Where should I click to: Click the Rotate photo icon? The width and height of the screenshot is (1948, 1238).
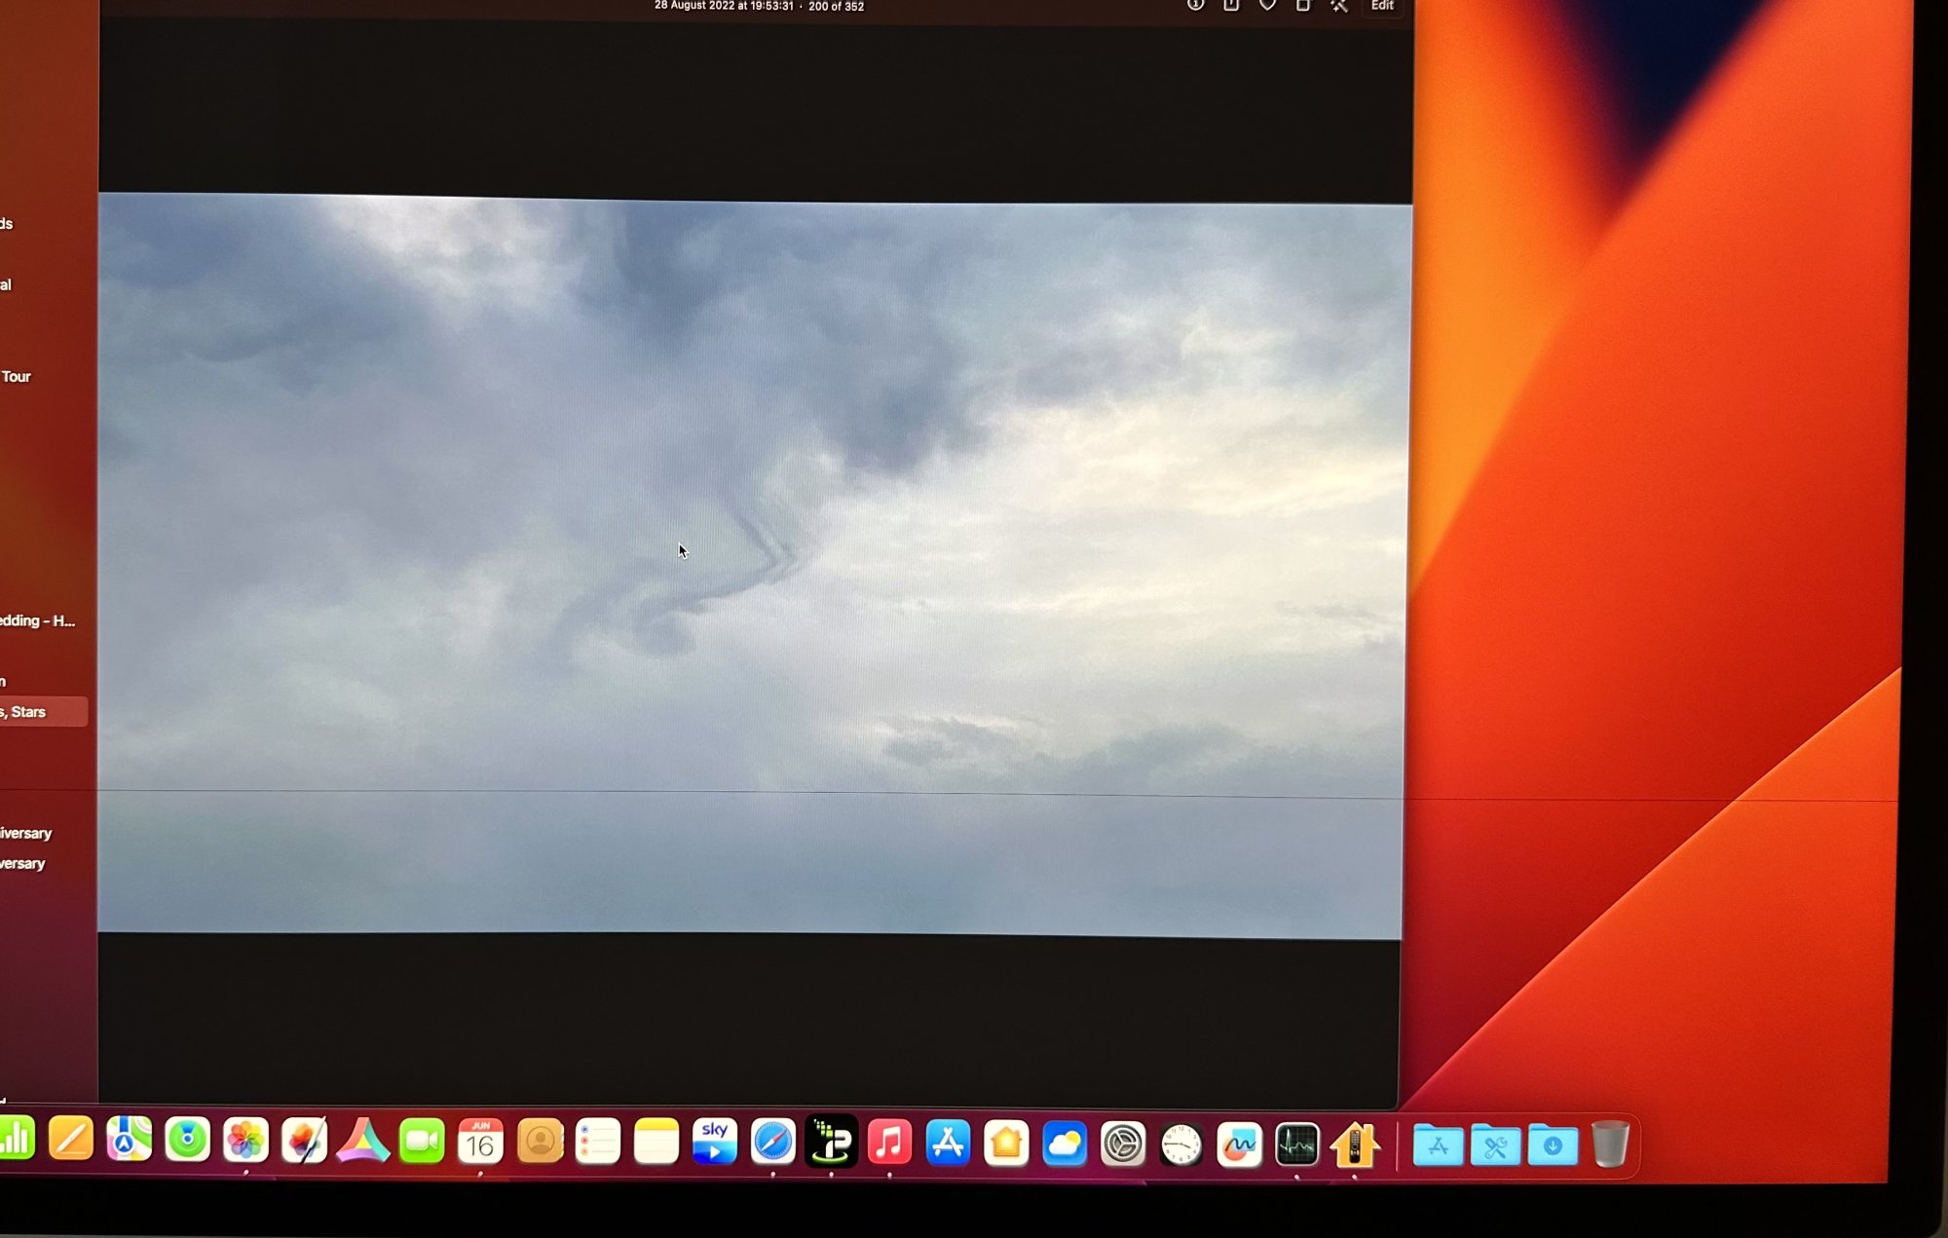[x=1303, y=5]
